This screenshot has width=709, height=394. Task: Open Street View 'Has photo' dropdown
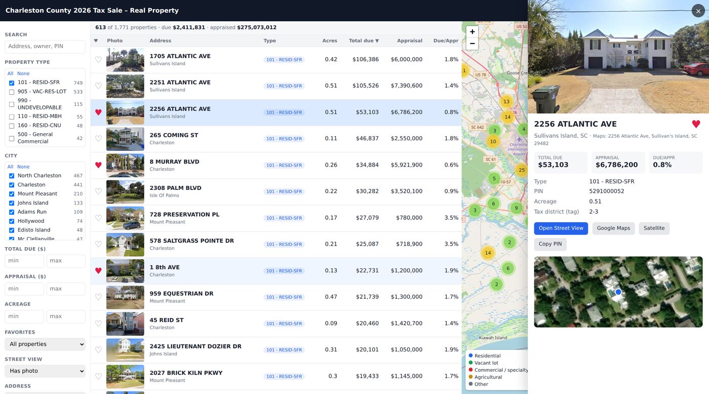(x=45, y=371)
